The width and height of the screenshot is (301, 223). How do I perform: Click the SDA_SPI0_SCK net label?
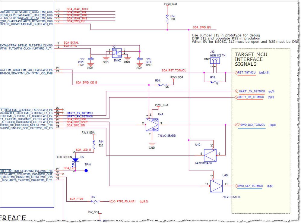point(76,119)
